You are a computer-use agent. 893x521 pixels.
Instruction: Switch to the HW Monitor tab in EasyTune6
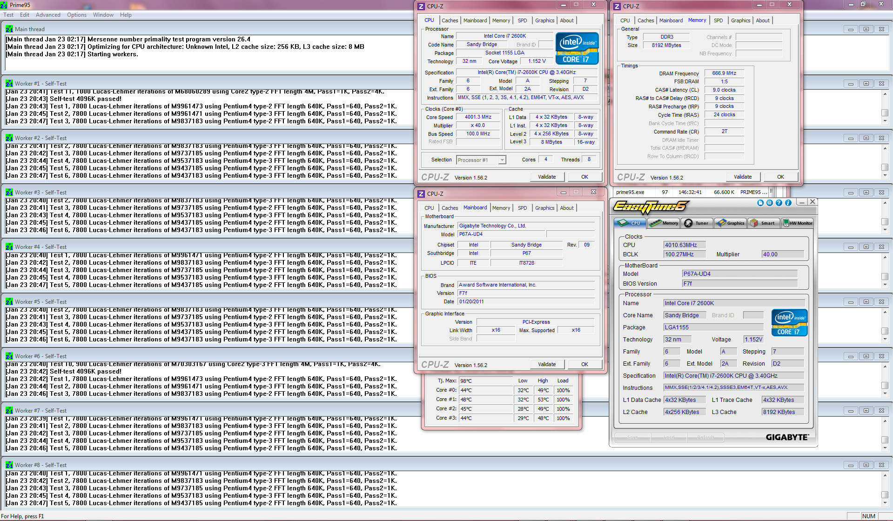(798, 223)
